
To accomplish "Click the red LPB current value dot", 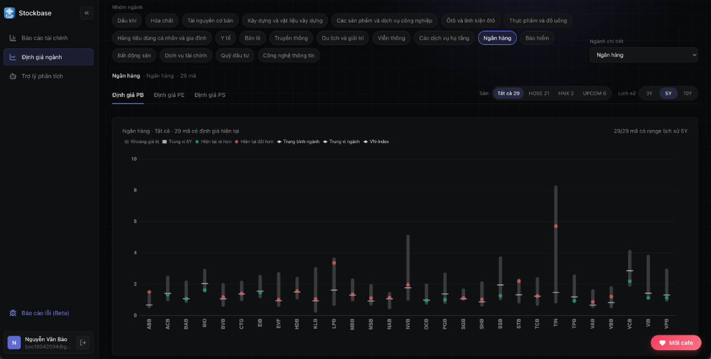I will (x=334, y=263).
